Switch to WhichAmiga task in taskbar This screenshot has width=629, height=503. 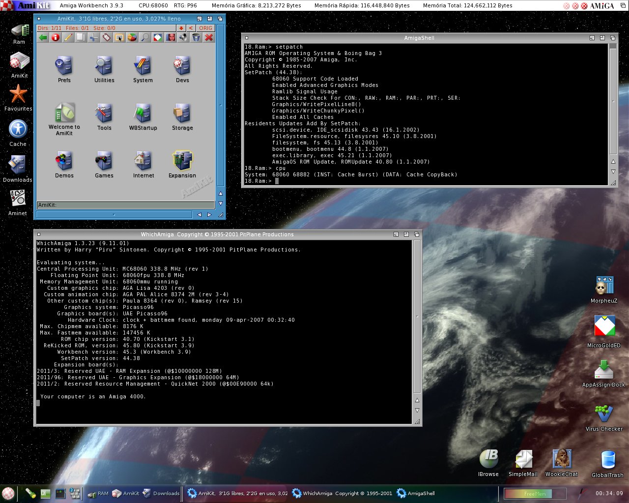tap(342, 493)
